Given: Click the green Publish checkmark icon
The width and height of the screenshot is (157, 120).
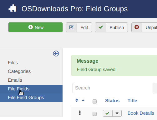Looking at the screenshot, I should 101,27.
